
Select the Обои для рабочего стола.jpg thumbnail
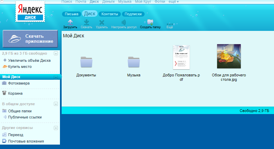229,56
